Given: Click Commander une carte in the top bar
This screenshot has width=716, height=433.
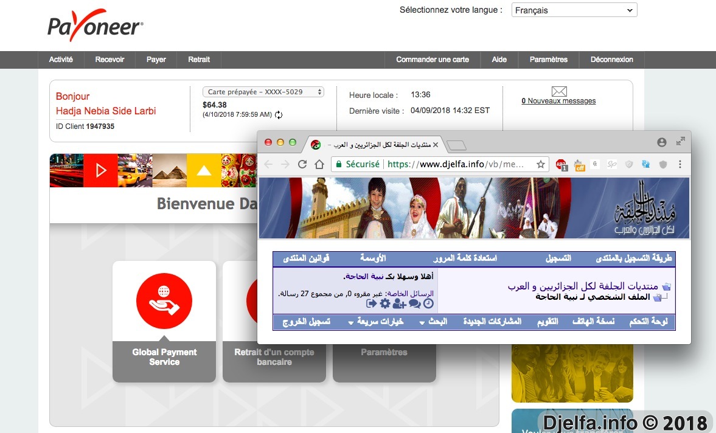Looking at the screenshot, I should pyautogui.click(x=433, y=60).
